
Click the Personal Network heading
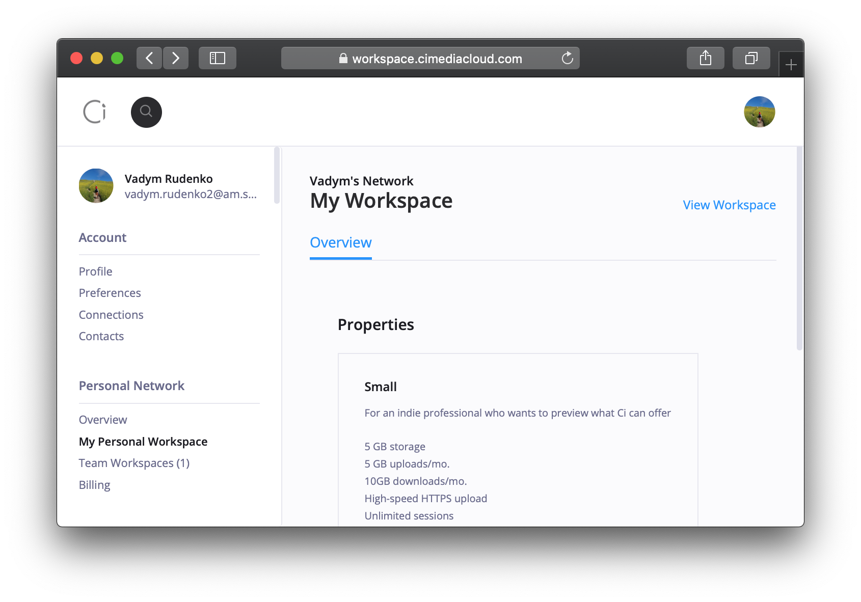coord(131,386)
